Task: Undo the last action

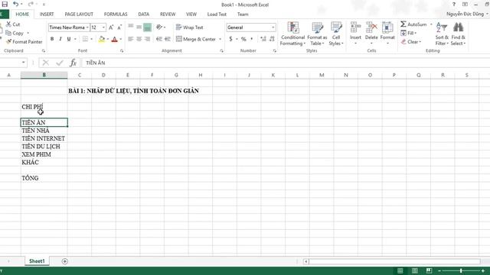Action: click(x=15, y=5)
